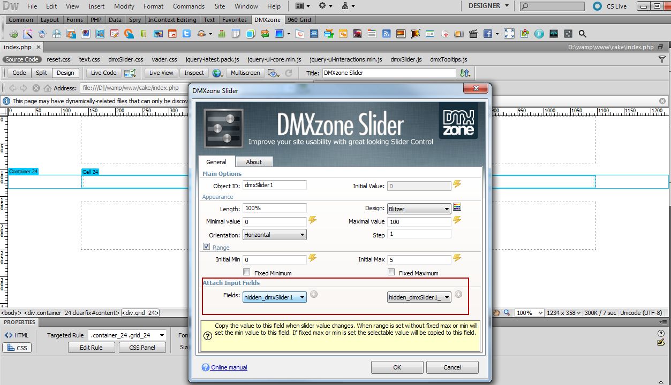The height and width of the screenshot is (385, 671).
Task: Uncheck the Range checkbox
Action: (x=206, y=247)
